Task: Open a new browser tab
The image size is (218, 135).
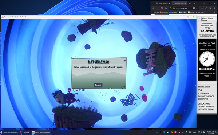Action: click(190, 4)
